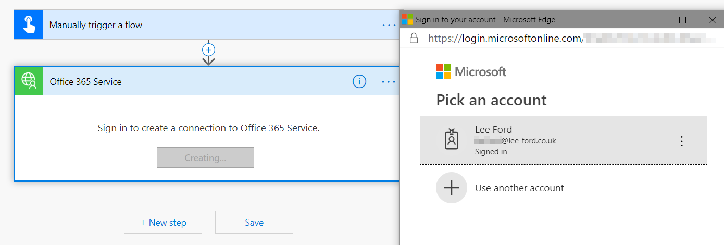Click the Pick an account heading
This screenshot has height=245, width=724.
pyautogui.click(x=491, y=100)
